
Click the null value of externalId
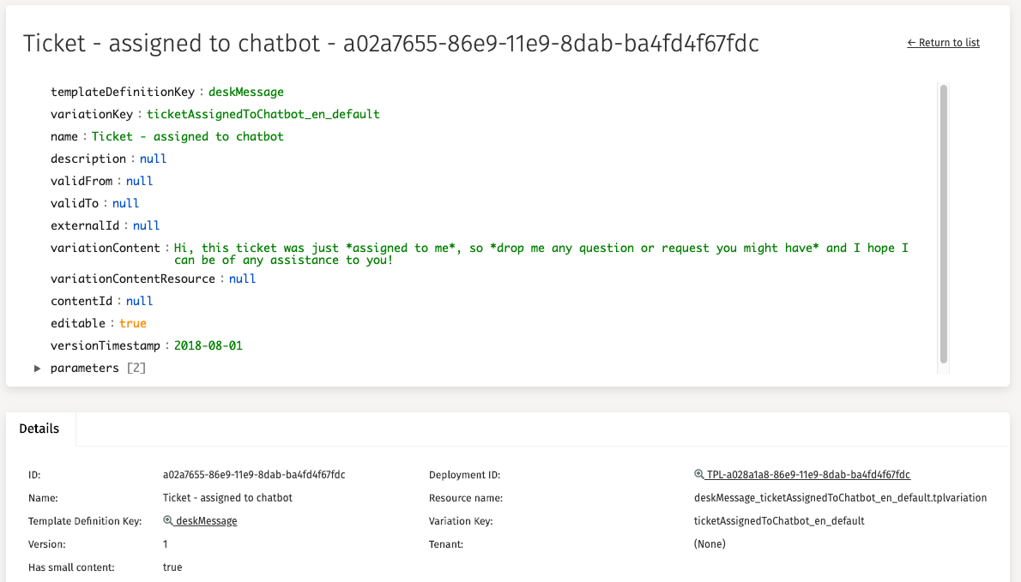coord(146,226)
